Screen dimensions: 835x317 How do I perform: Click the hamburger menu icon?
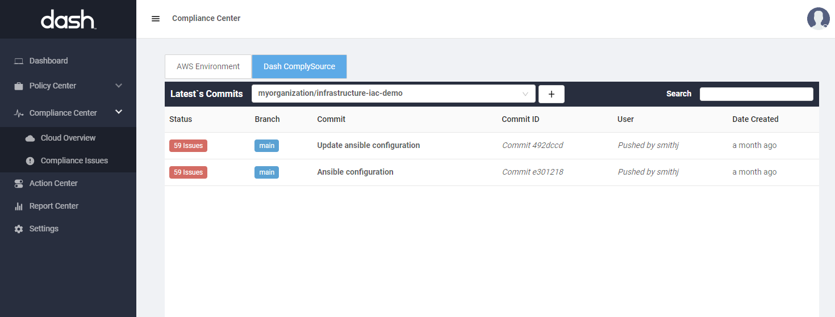[156, 19]
